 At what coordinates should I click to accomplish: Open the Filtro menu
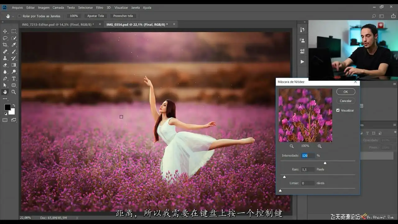[99, 7]
